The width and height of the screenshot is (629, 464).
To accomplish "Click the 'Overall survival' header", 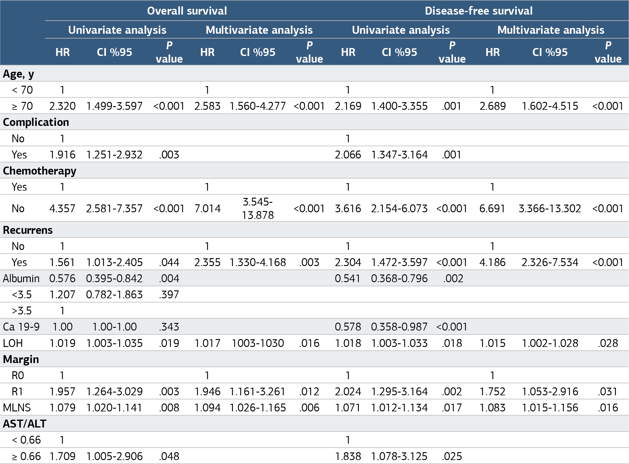I will click(x=187, y=11).
